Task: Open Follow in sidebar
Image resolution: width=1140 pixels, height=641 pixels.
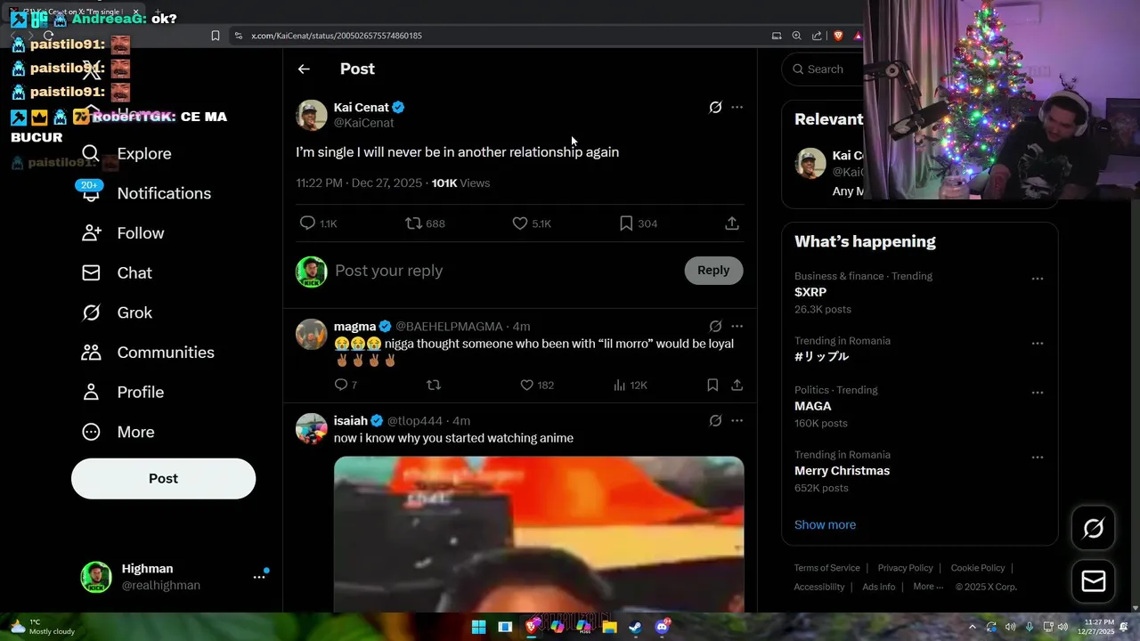Action: pyautogui.click(x=123, y=233)
